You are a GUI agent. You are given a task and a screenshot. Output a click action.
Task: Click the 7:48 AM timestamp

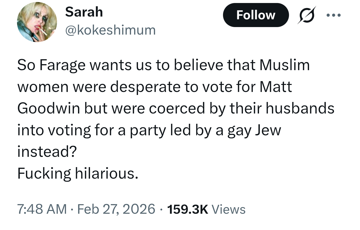pos(42,209)
